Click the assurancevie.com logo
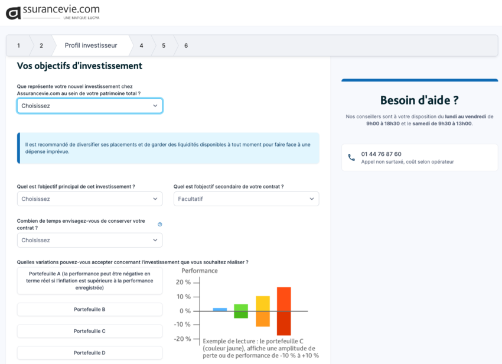Screen dimensions: 502x364 click(x=53, y=12)
